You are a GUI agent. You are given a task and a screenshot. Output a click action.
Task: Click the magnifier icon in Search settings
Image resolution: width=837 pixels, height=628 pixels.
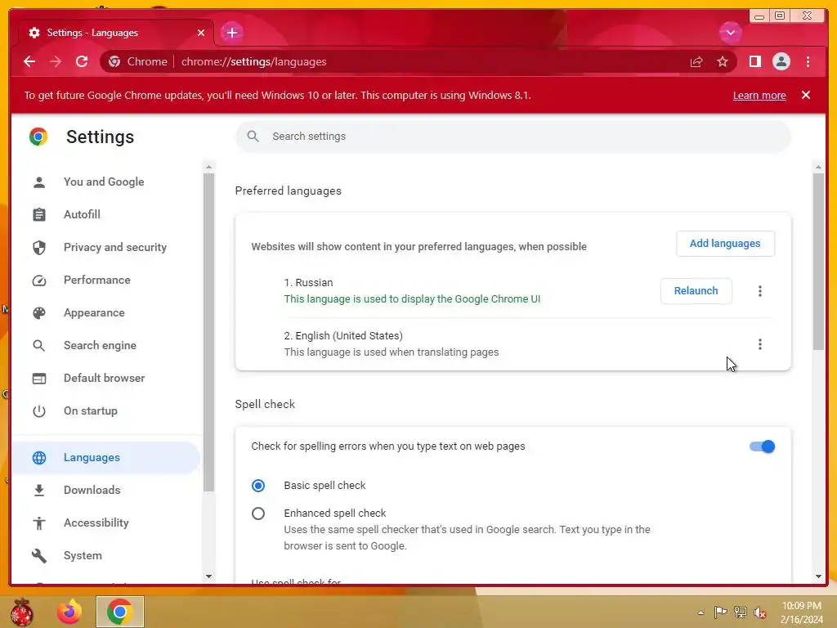tap(253, 137)
